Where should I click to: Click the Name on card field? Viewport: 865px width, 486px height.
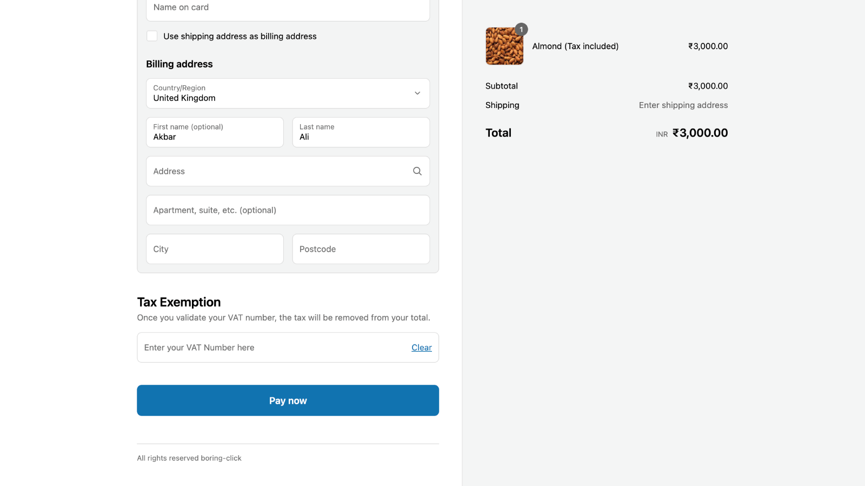coord(288,8)
